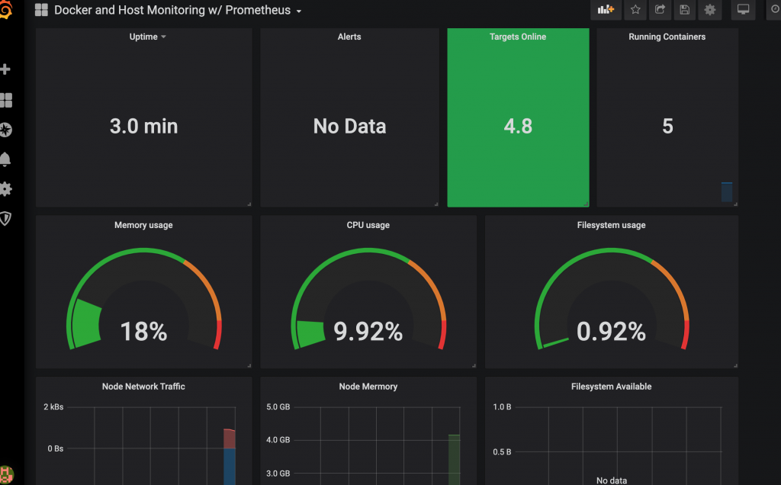Click the 2 kBs network axis label
Screen dimensions: 781x485
coord(53,406)
